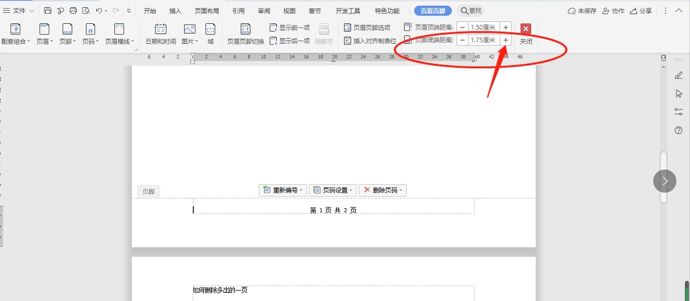This screenshot has height=301, width=690.
Task: Increase 页脚底端距离 with plus button
Action: coord(505,40)
